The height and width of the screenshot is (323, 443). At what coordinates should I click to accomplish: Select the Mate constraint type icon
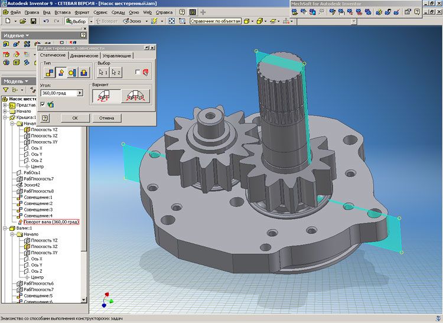(x=50, y=73)
